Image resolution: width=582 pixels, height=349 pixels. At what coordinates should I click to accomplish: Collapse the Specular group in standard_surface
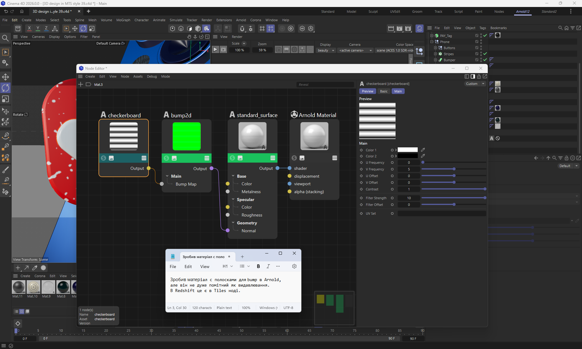(233, 200)
